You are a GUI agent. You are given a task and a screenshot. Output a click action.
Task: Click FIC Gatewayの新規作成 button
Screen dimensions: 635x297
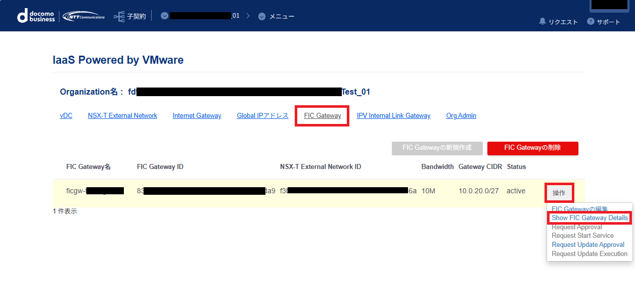[x=437, y=148]
